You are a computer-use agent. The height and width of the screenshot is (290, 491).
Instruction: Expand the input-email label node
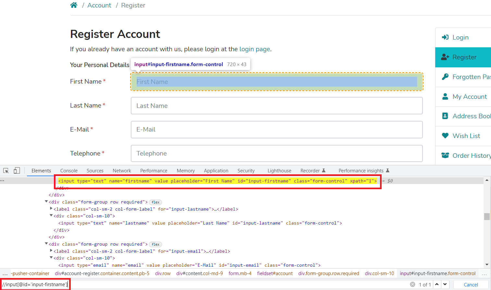51,251
